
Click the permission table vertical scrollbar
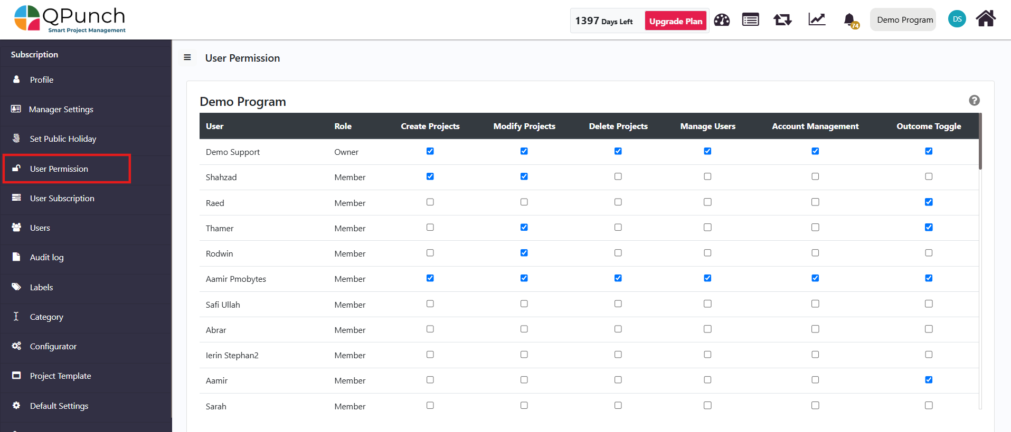coord(980,141)
